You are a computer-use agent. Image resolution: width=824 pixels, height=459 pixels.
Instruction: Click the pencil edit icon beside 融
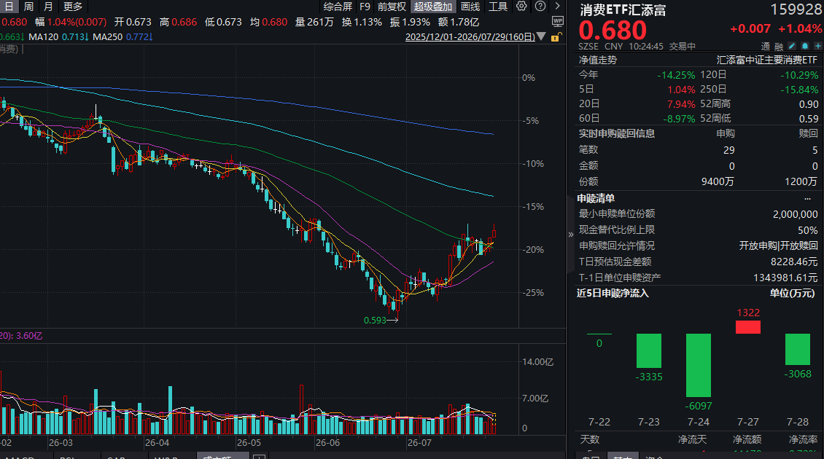(792, 46)
